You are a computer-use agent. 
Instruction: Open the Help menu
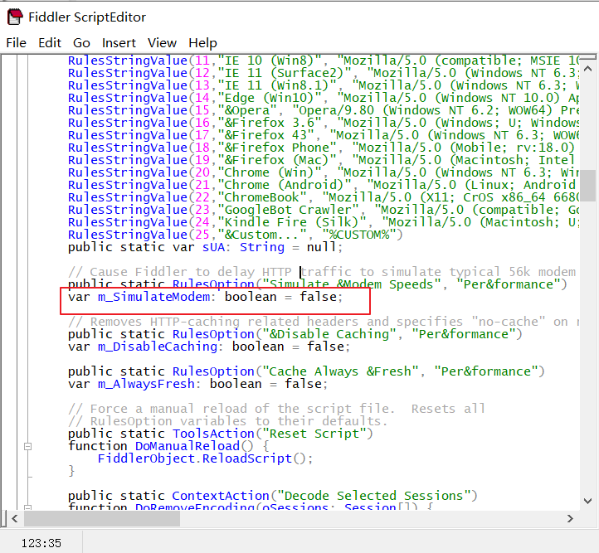202,43
